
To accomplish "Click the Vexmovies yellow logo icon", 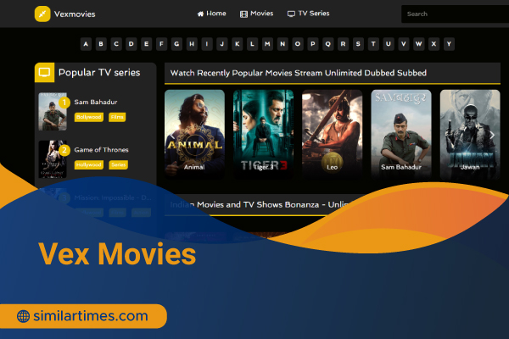I will [x=42, y=14].
